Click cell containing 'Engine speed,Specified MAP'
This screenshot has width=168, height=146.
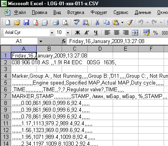click(23, 83)
